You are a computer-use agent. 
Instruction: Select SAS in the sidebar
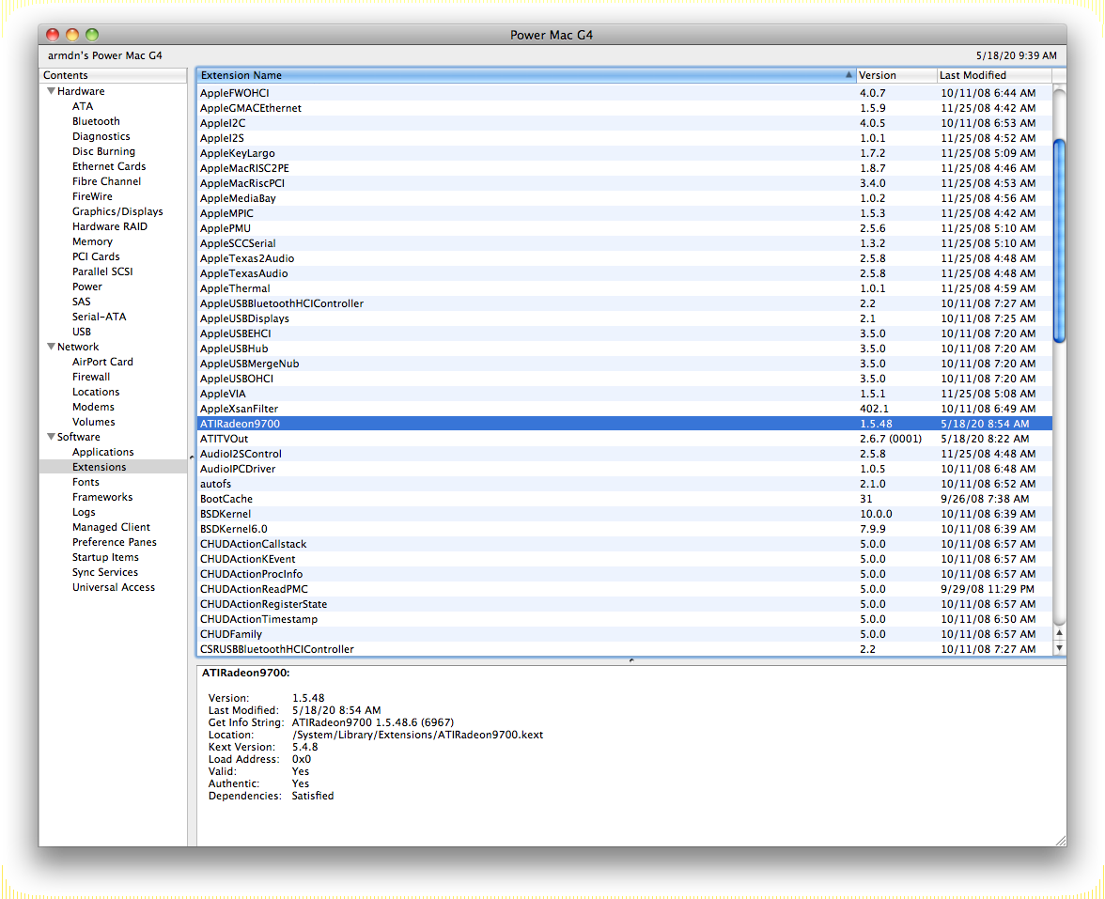81,302
